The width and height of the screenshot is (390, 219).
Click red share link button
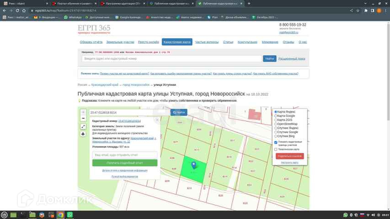pos(290,156)
